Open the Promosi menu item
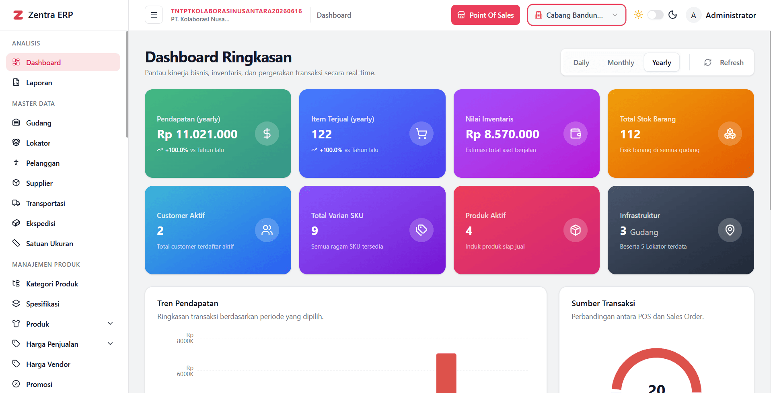The image size is (771, 393). point(63,384)
